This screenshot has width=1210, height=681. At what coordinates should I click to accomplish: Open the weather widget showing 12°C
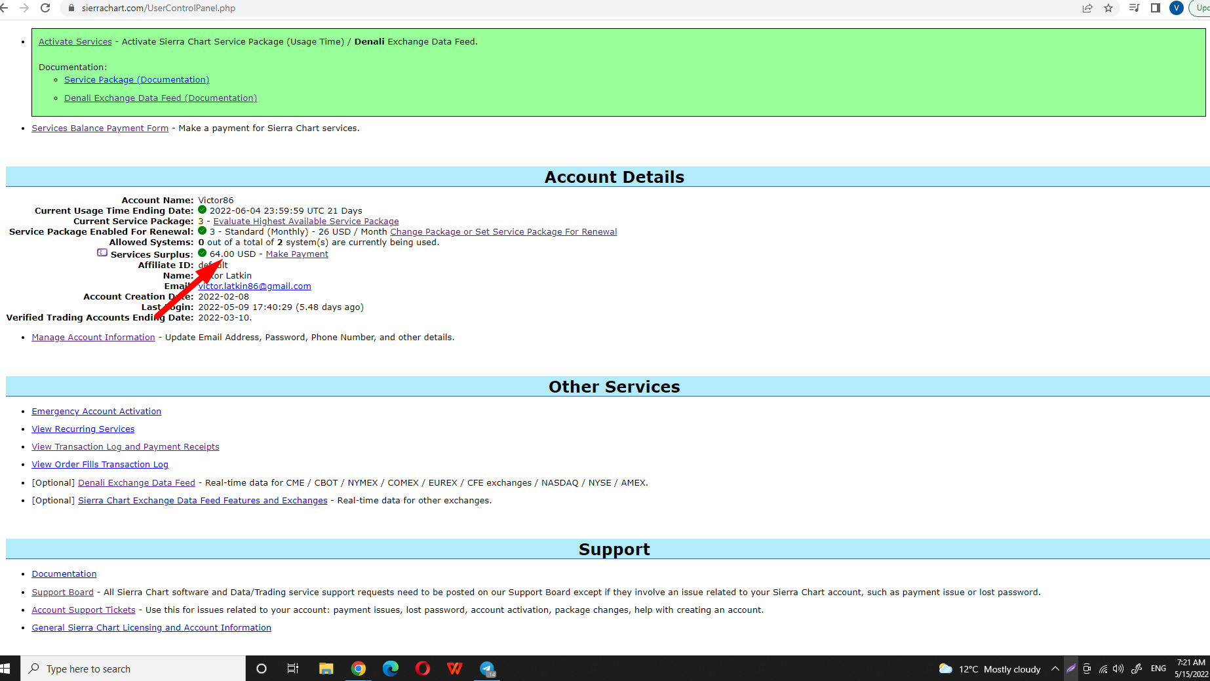click(x=989, y=669)
